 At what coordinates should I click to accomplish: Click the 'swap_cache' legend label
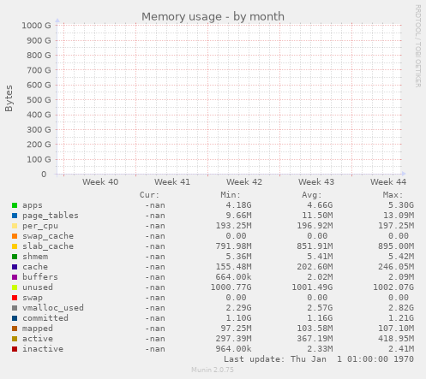click(x=48, y=236)
